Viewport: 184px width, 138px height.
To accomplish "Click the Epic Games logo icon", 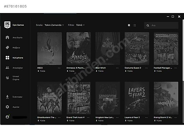I will [x=7, y=25].
